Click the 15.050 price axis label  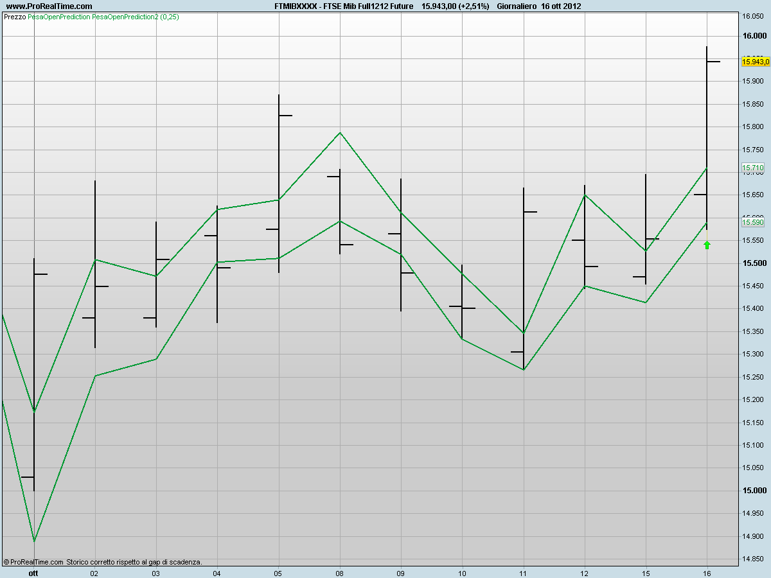(752, 468)
